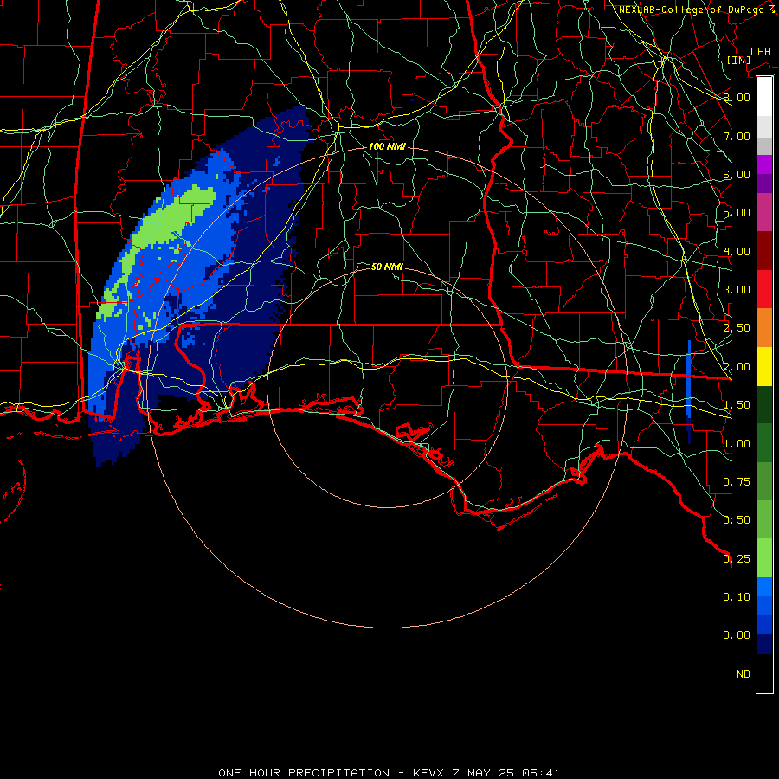The width and height of the screenshot is (779, 779).
Task: Pick the black ND swatch at scale bottom
Action: 764,673
